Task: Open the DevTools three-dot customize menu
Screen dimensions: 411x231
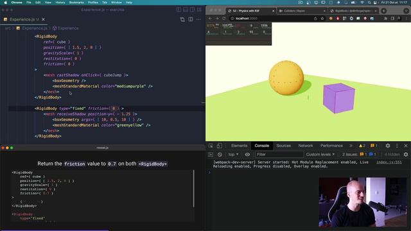Action: [397, 146]
